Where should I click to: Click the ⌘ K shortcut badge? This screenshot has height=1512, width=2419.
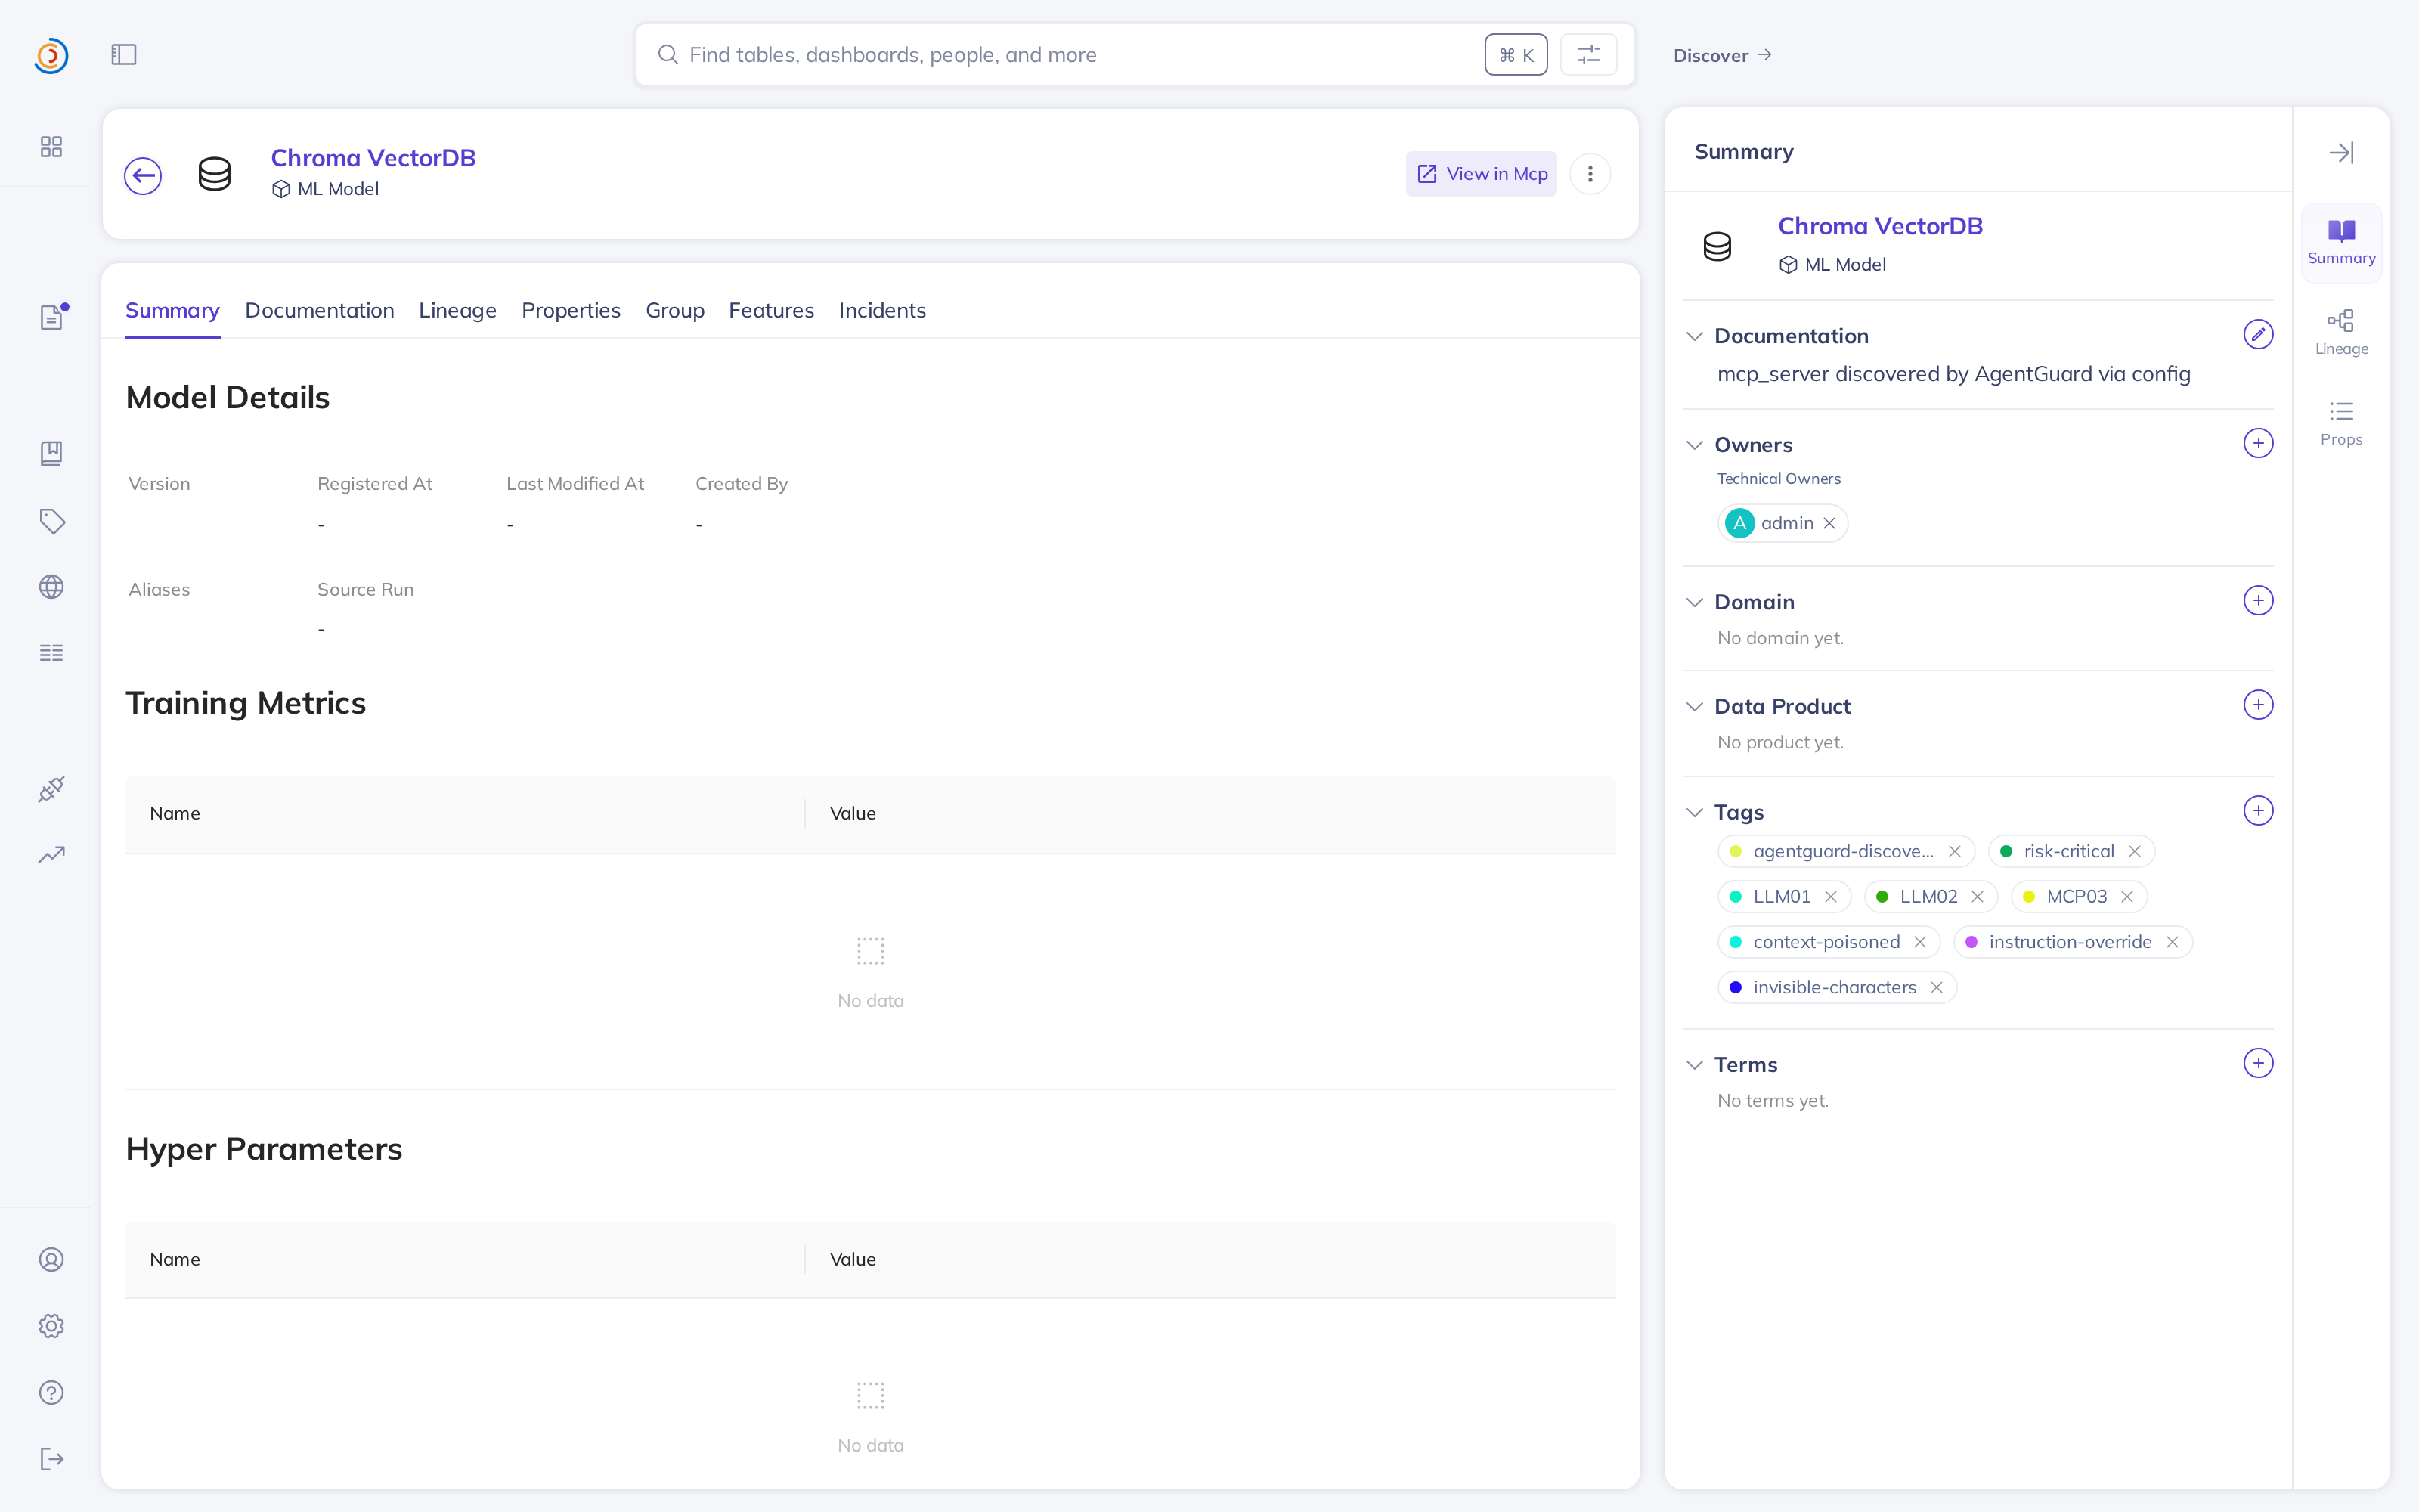1516,55
